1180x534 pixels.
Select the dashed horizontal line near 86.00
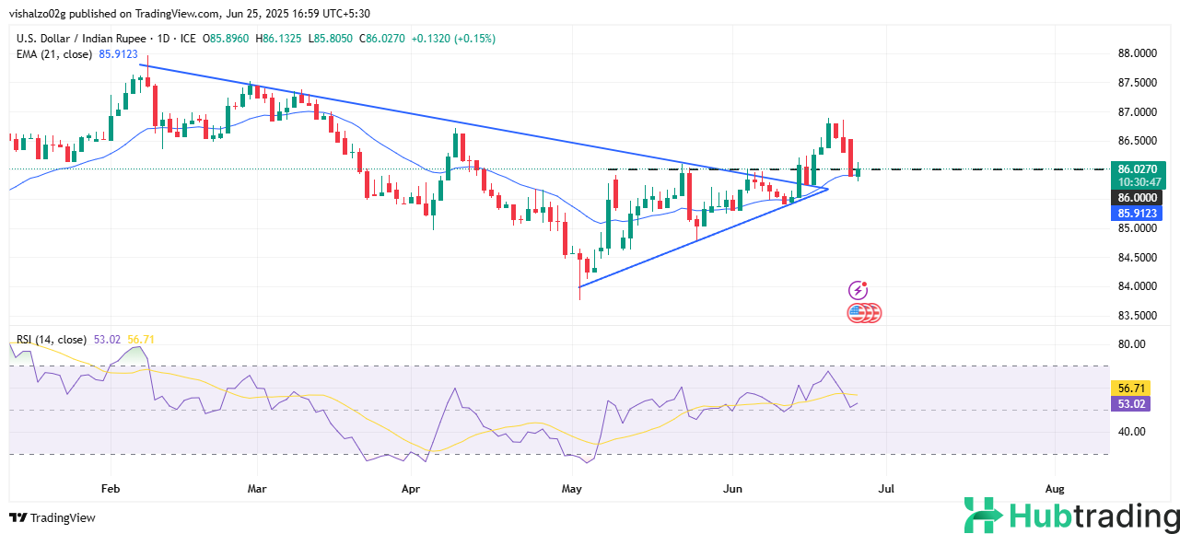point(967,169)
